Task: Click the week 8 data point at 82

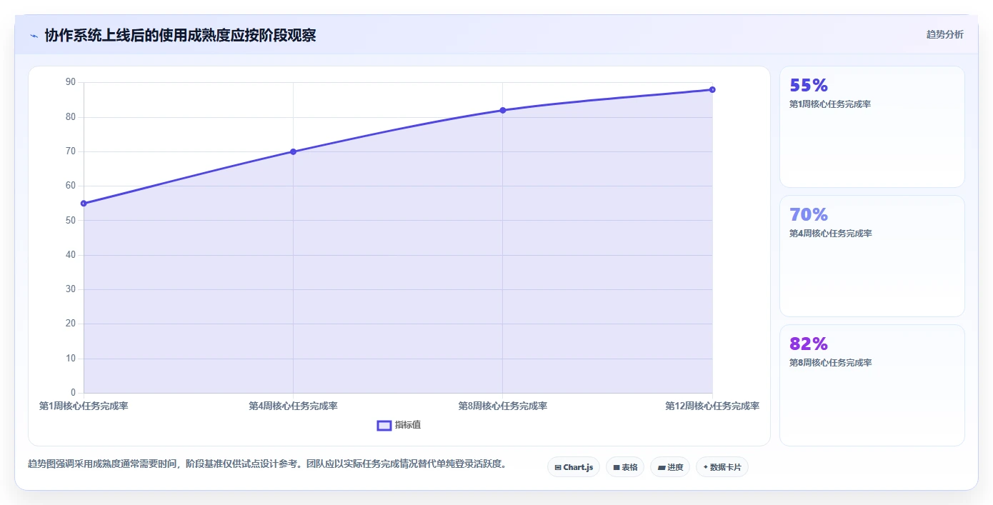Action: point(503,110)
